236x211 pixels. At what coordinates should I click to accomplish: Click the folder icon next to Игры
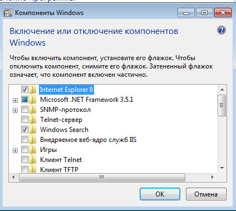(33, 150)
